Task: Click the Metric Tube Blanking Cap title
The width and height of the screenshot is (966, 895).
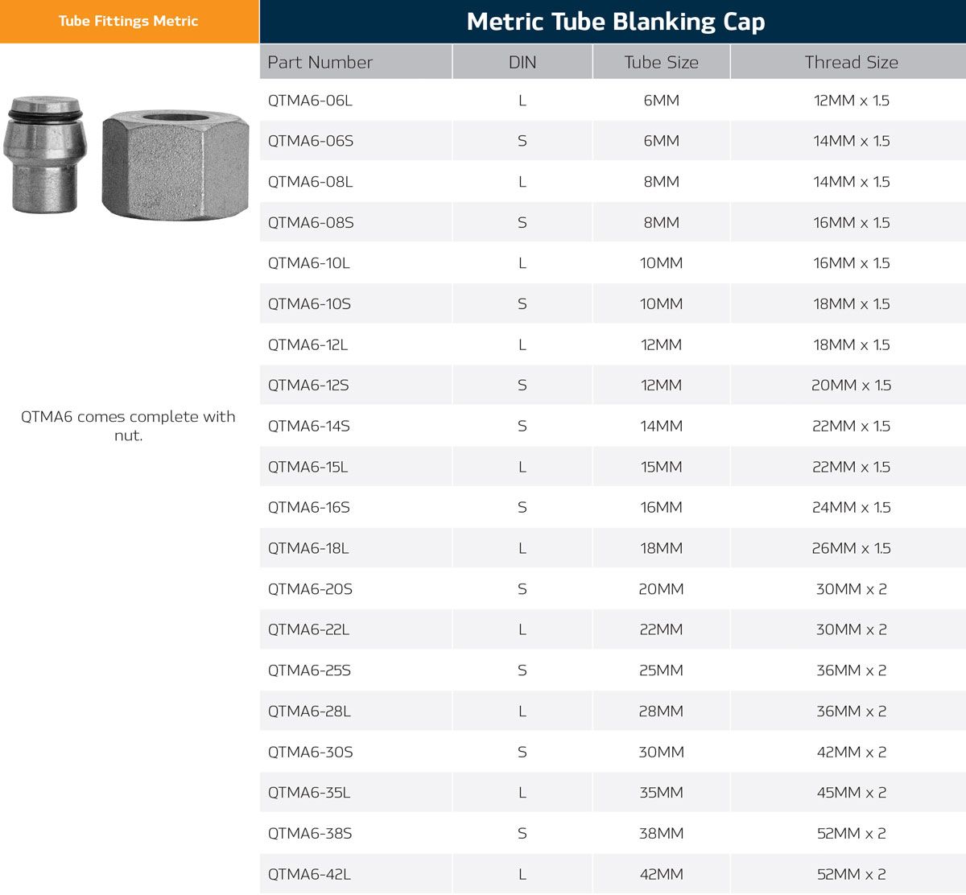Action: pos(615,22)
